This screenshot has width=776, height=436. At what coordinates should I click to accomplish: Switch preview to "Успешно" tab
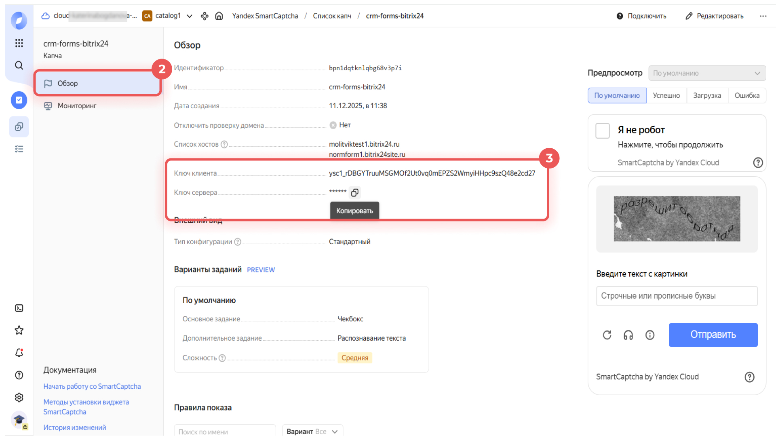point(666,95)
